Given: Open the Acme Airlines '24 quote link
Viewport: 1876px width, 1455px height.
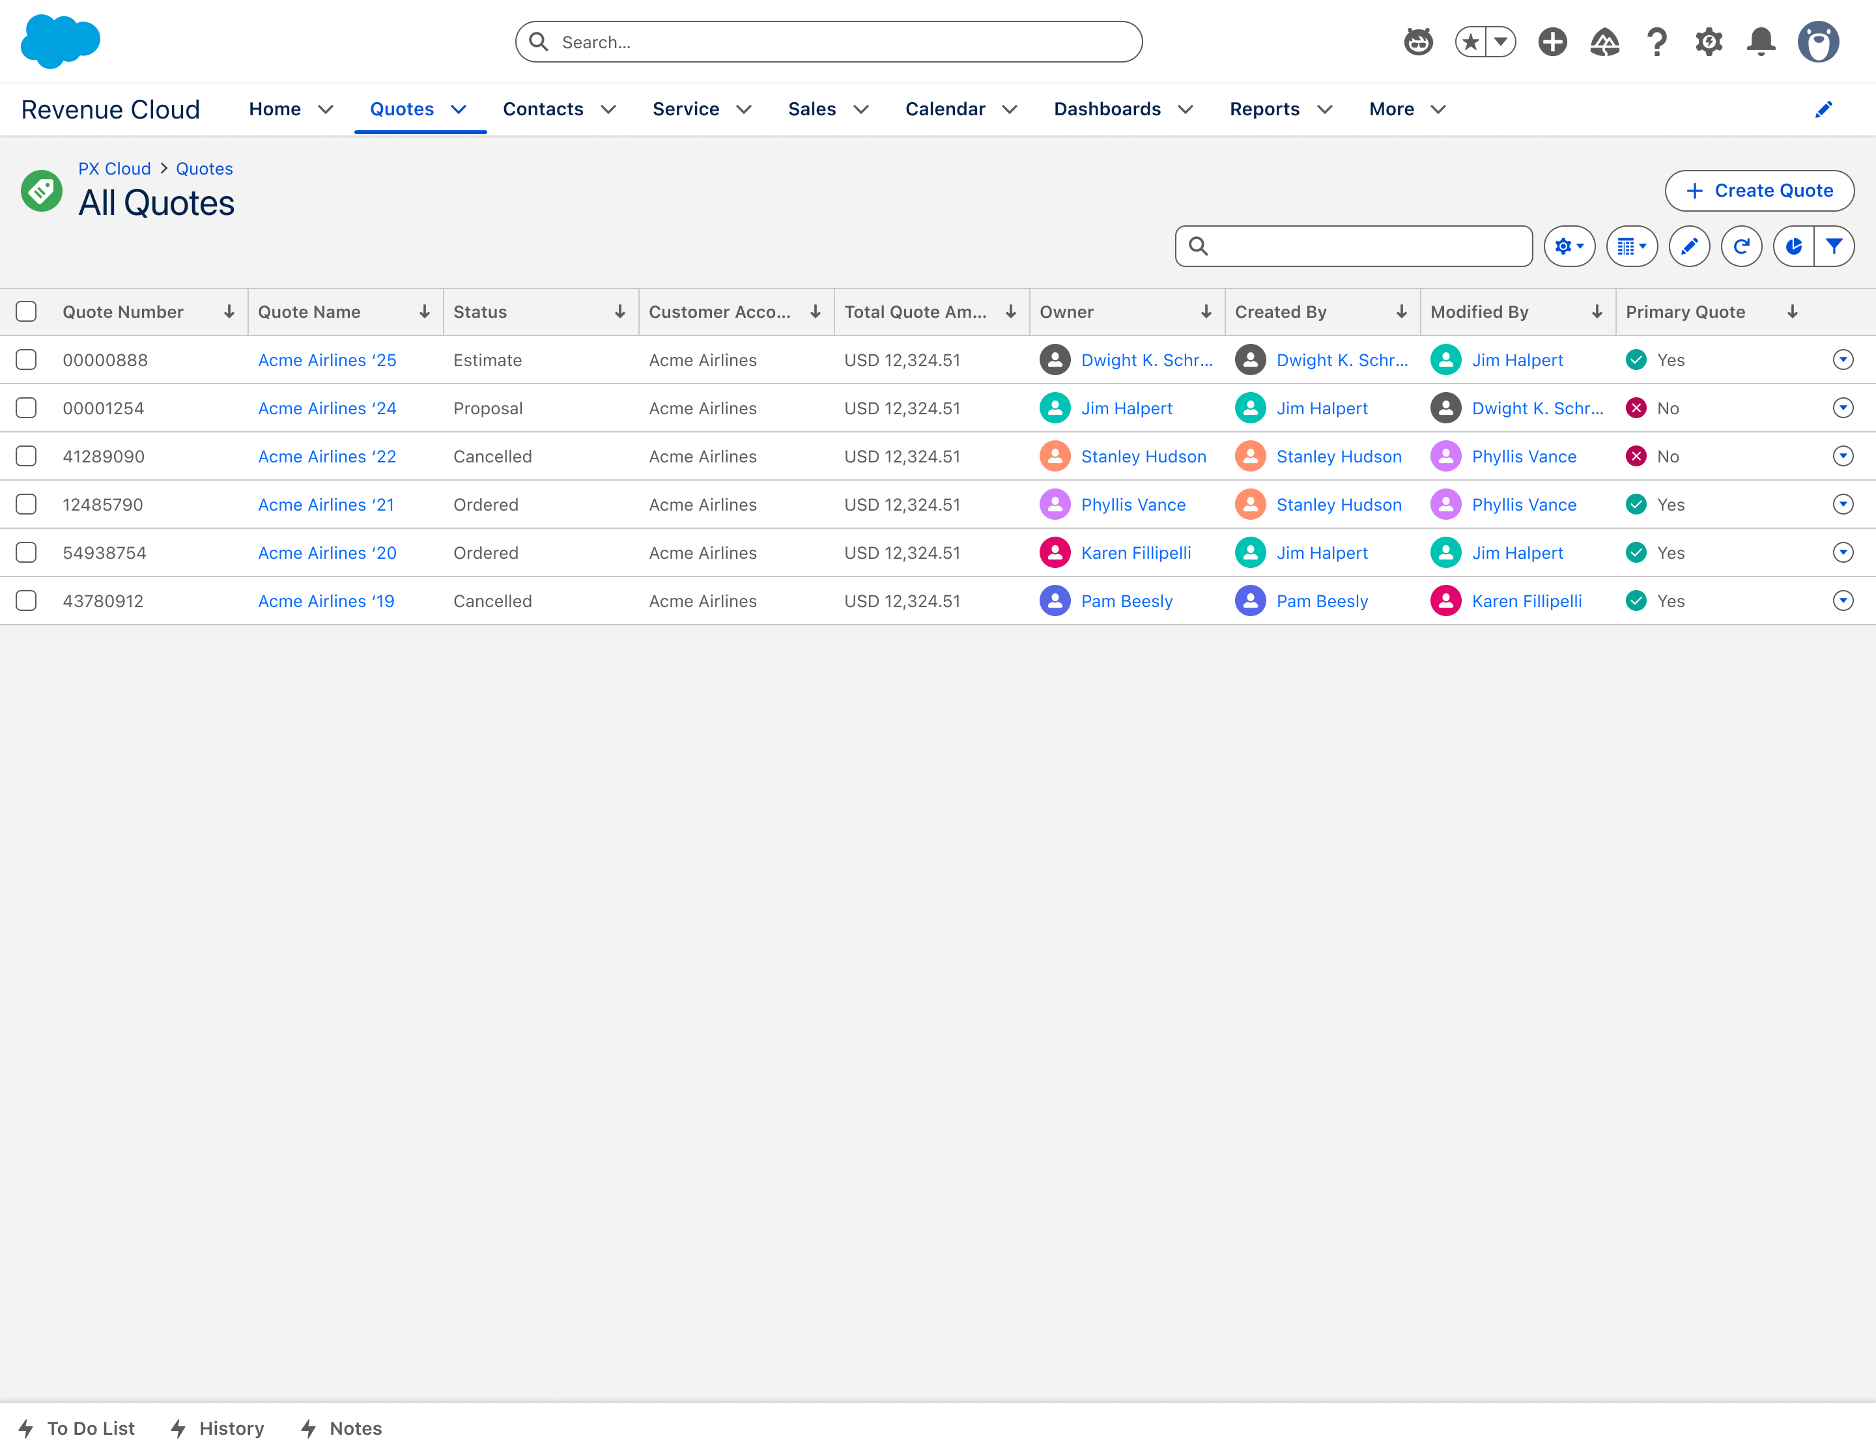Looking at the screenshot, I should [x=327, y=408].
